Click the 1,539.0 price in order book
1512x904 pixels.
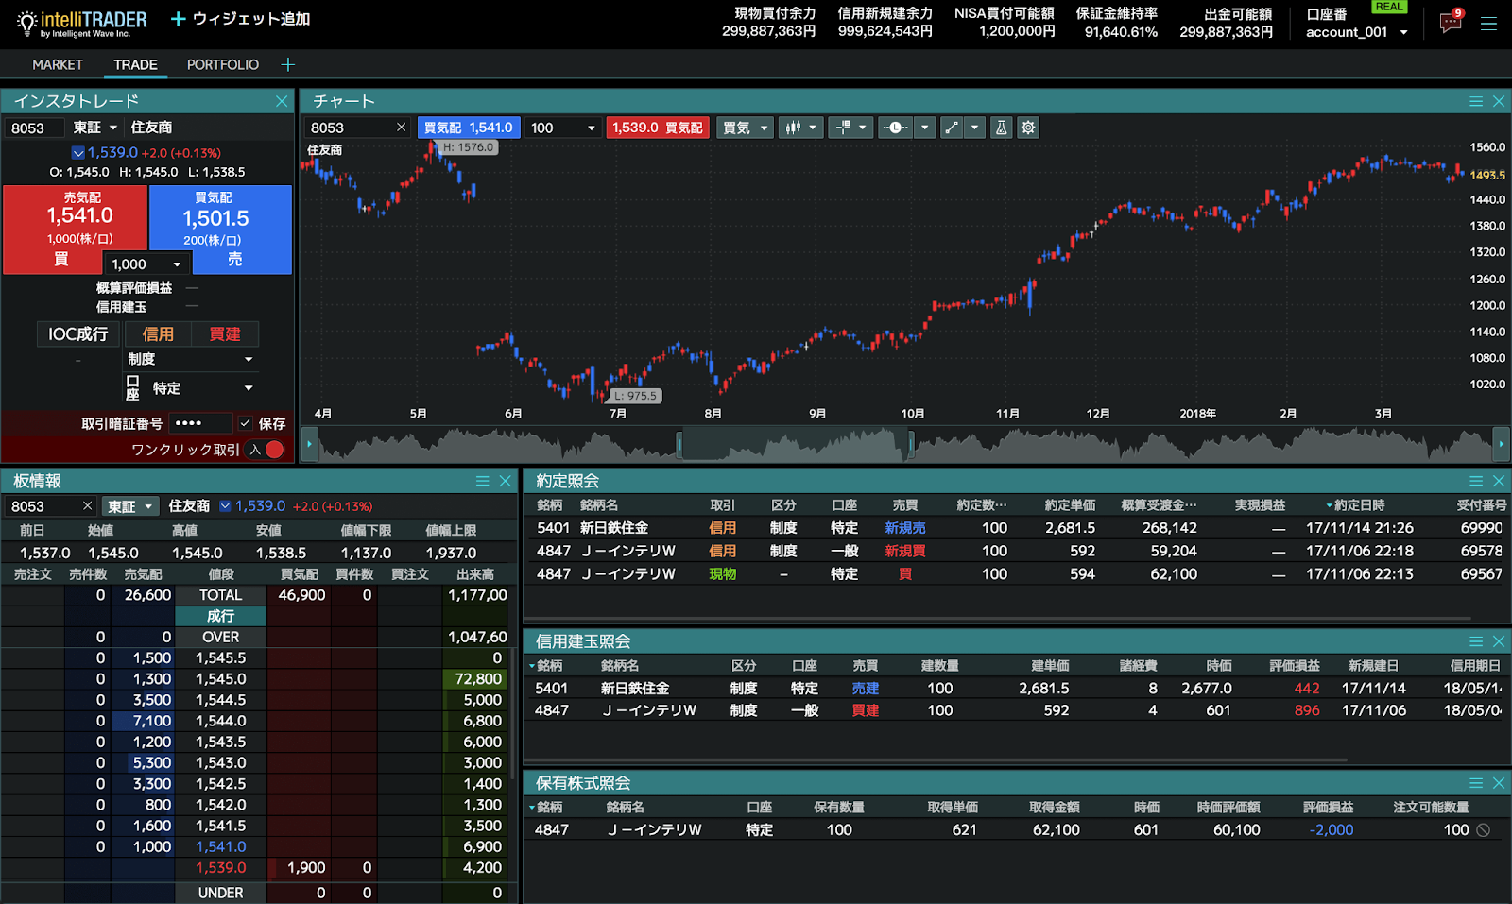pos(220,868)
